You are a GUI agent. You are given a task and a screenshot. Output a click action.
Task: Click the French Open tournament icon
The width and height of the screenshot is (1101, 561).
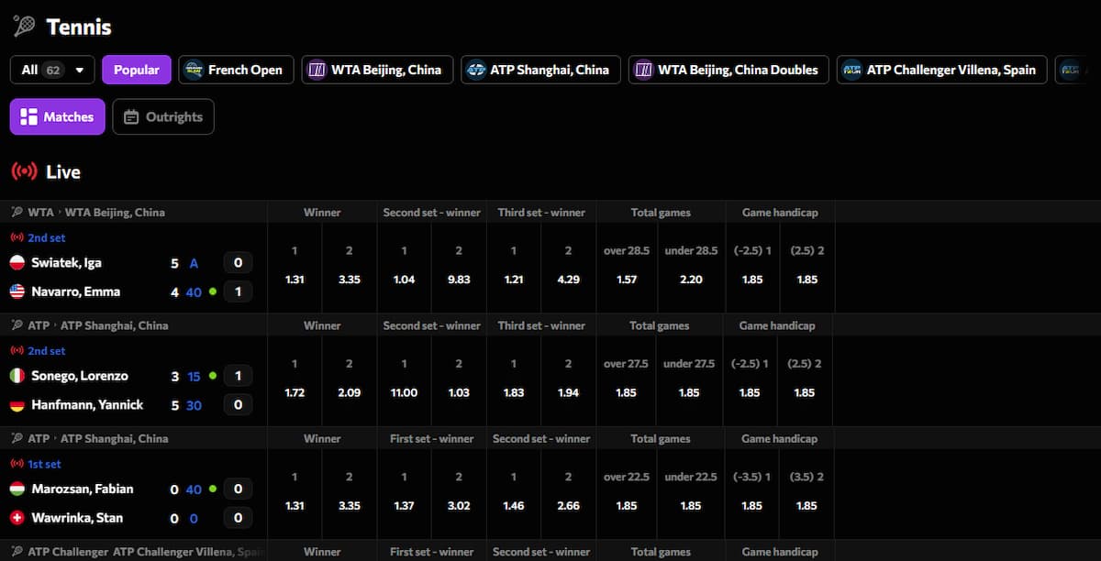pos(194,70)
